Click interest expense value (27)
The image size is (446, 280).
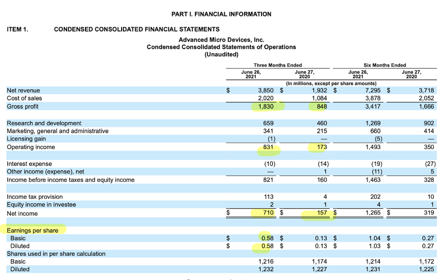tap(431, 164)
